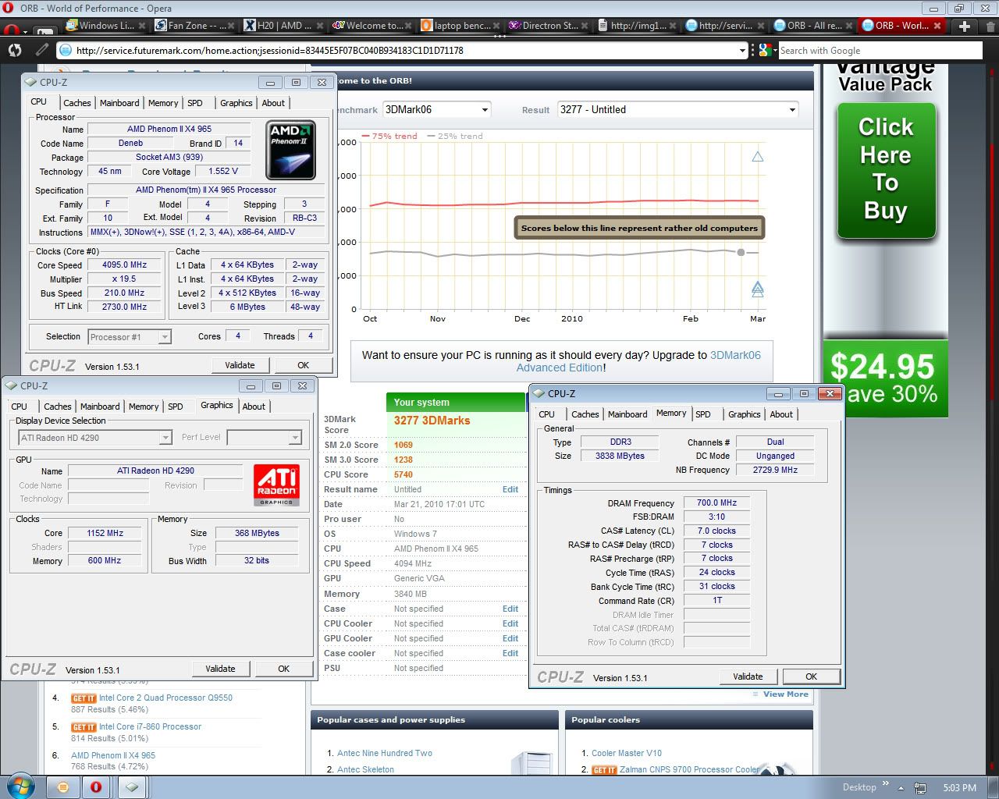999x799 pixels.
Task: Click the Windows Start orb
Action: point(20,786)
